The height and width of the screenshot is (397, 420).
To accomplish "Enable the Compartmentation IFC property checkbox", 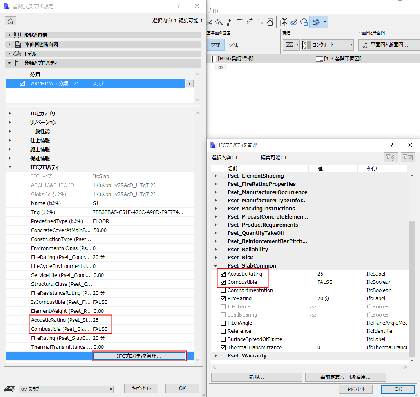I will [223, 290].
